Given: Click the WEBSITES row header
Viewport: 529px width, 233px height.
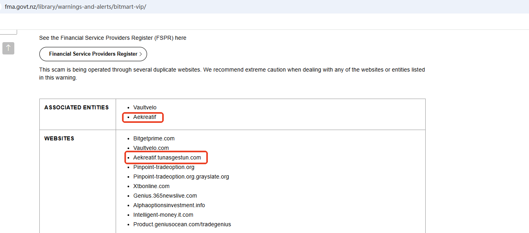Looking at the screenshot, I should point(59,138).
